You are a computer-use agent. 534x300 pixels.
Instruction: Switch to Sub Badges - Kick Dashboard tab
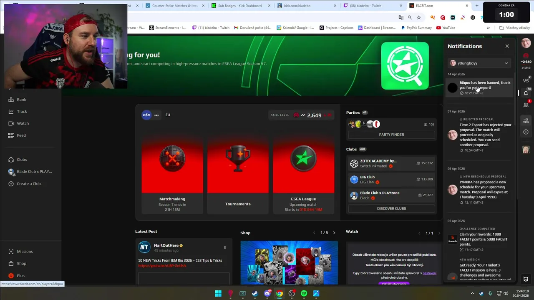click(x=241, y=6)
